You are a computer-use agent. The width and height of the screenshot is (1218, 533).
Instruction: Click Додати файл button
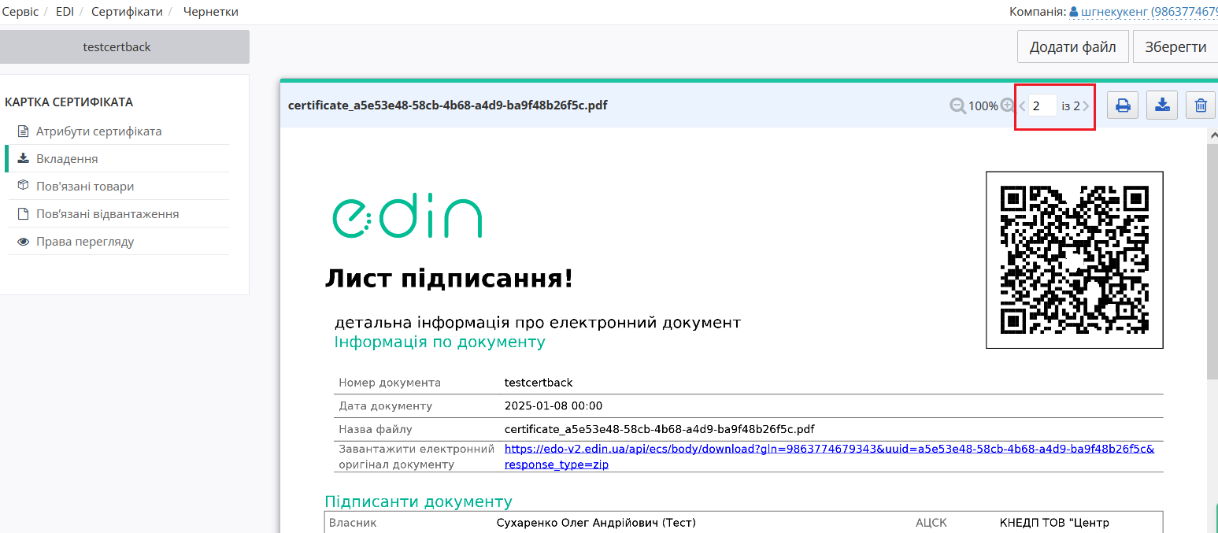click(1072, 46)
